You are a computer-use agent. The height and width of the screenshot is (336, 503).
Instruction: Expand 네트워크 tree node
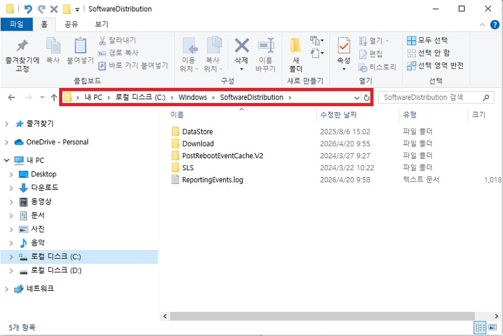pyautogui.click(x=6, y=289)
